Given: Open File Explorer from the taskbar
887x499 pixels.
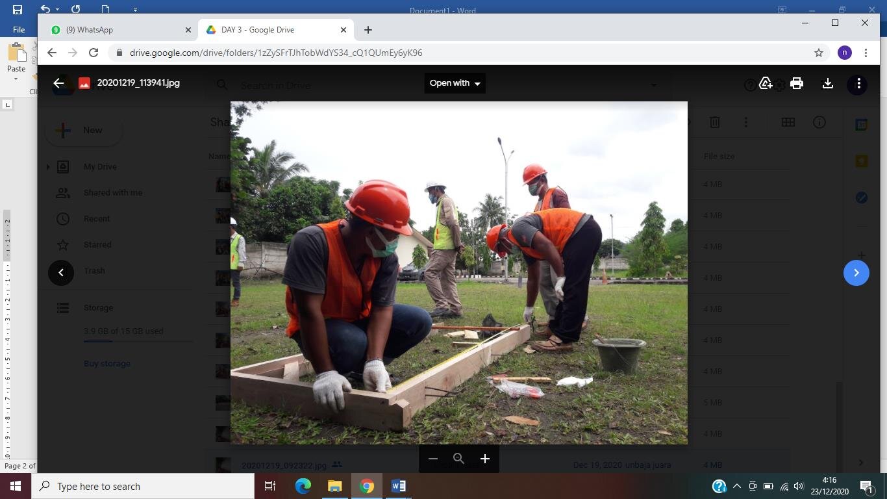Looking at the screenshot, I should (334, 486).
